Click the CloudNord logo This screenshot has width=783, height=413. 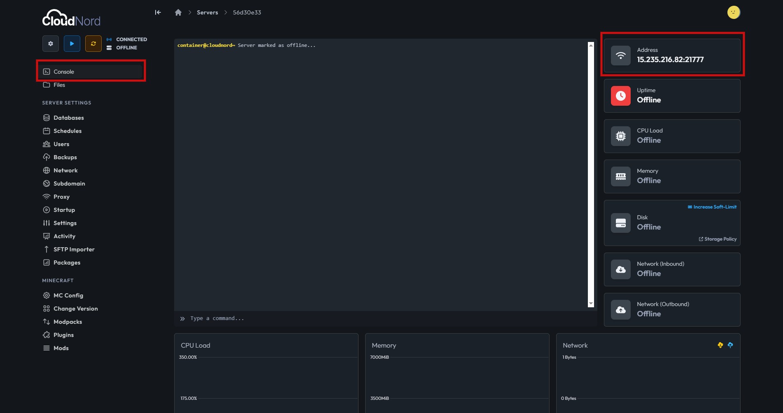tap(71, 18)
